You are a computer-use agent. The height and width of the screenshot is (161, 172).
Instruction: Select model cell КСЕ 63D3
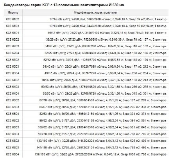pos(13,66)
